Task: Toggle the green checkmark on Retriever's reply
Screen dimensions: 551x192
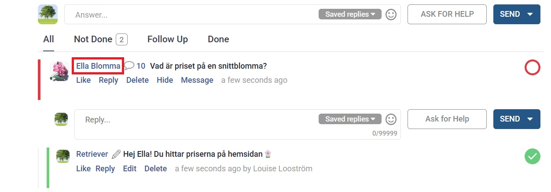Action: [x=532, y=156]
